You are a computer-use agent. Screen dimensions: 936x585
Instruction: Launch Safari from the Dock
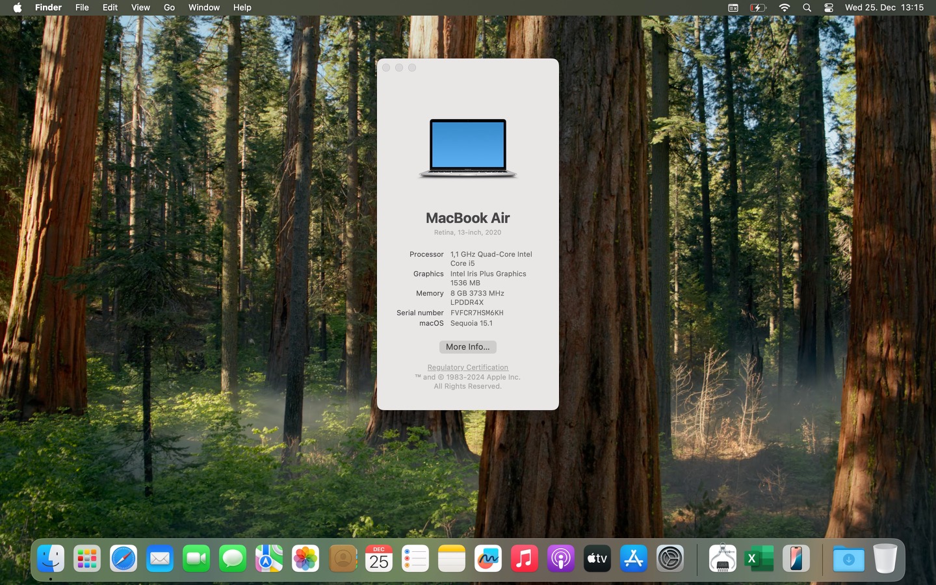[x=123, y=558]
